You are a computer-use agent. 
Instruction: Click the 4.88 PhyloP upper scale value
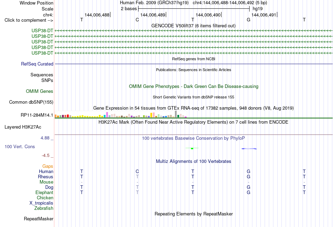coord(45,138)
